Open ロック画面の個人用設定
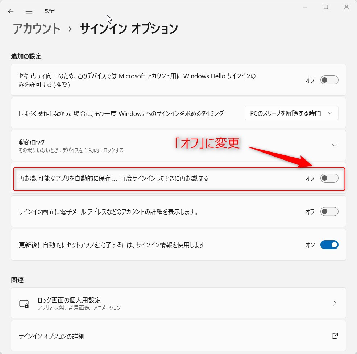Viewport: 357px width, 354px height. pyautogui.click(x=178, y=303)
